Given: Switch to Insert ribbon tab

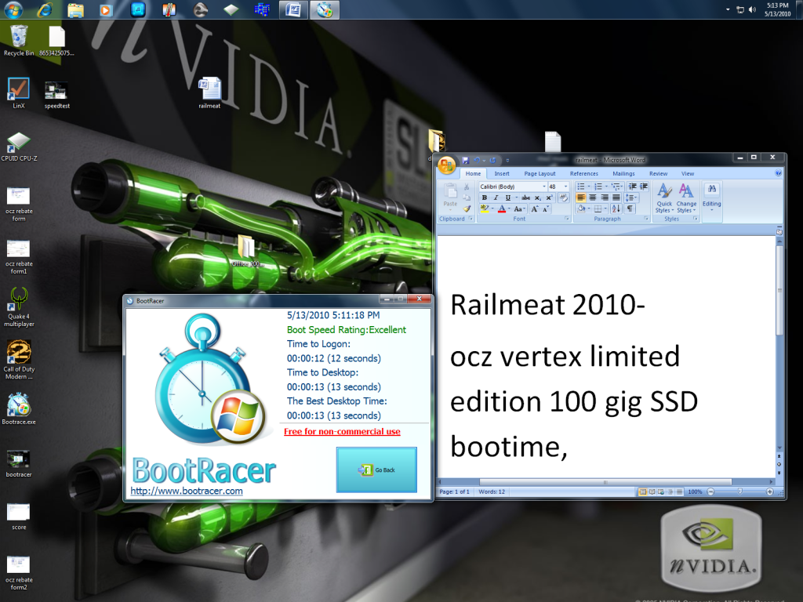Looking at the screenshot, I should (502, 173).
